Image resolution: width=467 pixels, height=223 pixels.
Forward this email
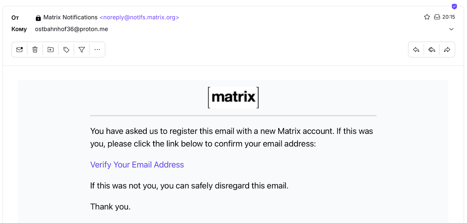pyautogui.click(x=447, y=50)
